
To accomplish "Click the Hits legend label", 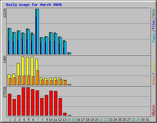I will coord(153,13).
